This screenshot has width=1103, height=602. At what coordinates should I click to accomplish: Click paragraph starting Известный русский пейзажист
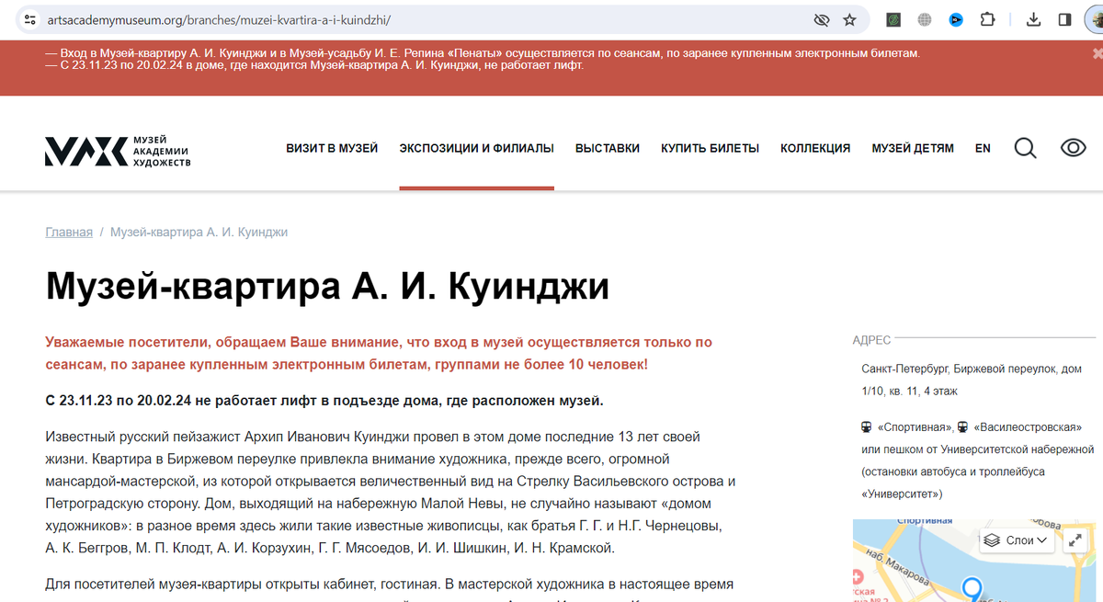(391, 493)
